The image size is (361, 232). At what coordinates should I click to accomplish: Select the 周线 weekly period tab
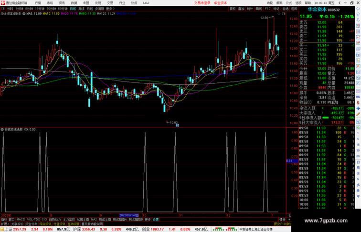(81, 9)
